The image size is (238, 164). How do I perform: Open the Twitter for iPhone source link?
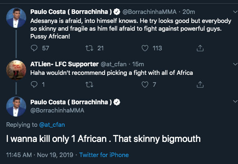pos(104,155)
